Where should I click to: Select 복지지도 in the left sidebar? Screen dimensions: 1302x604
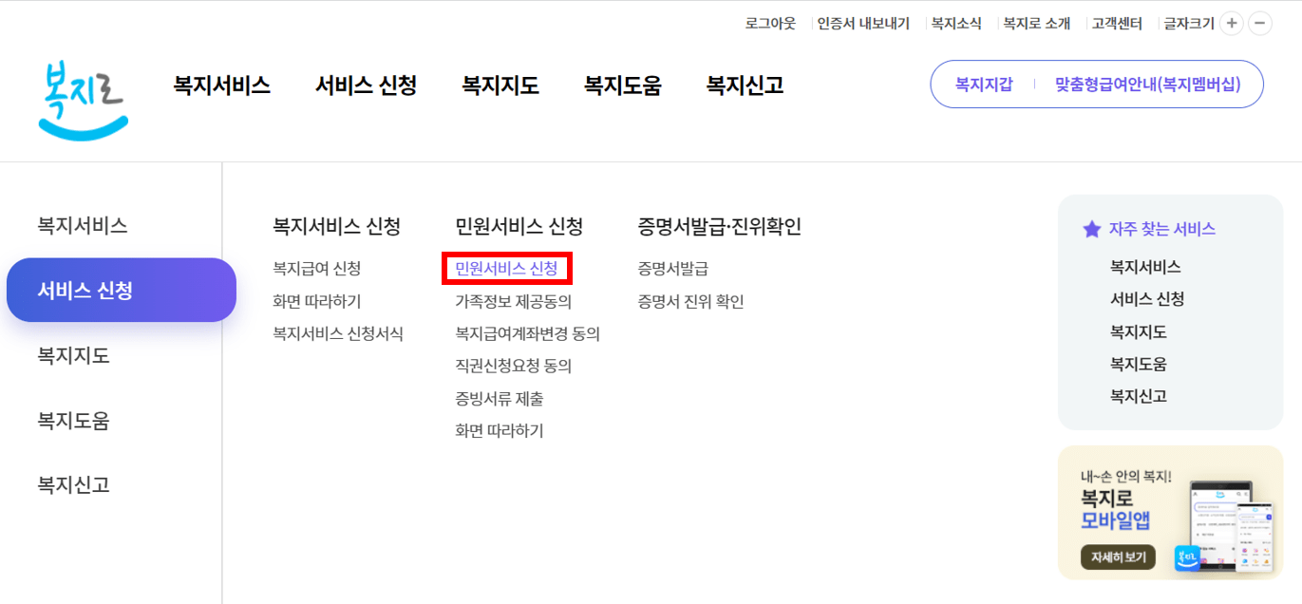(73, 354)
